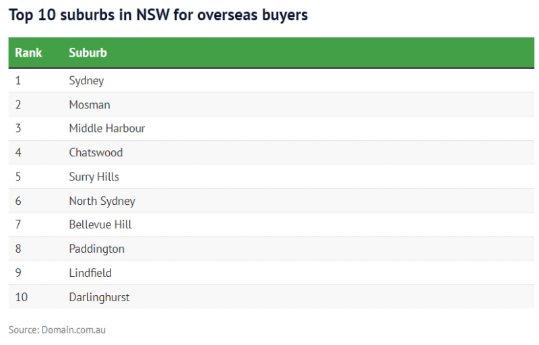Click rank number 8 cell
Screen dimensions: 539x345
(x=18, y=249)
